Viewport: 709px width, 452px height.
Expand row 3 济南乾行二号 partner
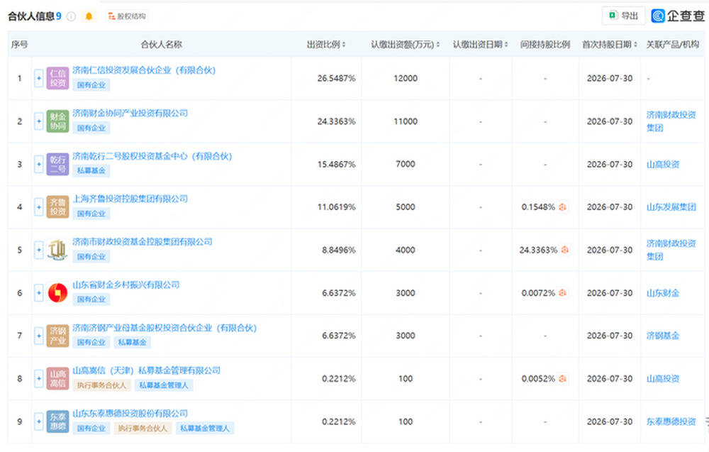coord(39,164)
